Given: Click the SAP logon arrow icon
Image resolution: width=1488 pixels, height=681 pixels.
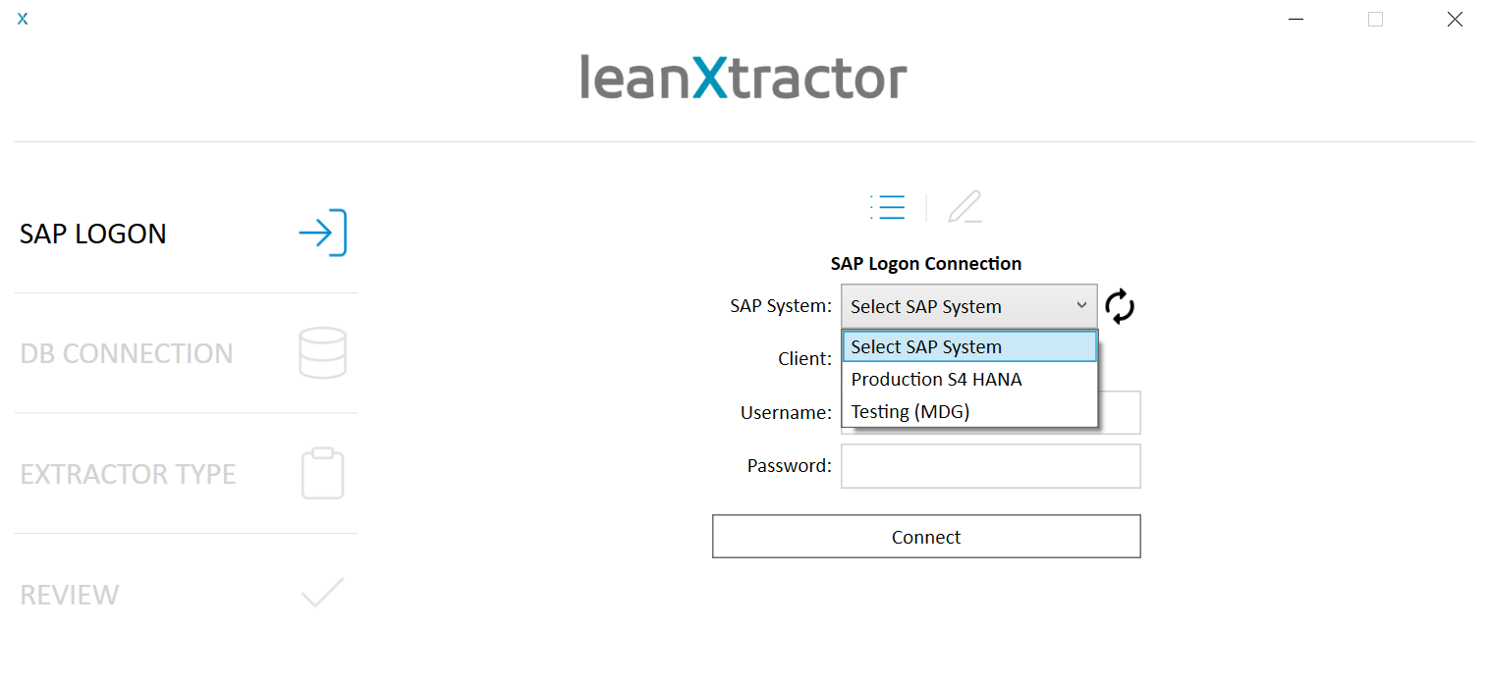Looking at the screenshot, I should click(323, 234).
